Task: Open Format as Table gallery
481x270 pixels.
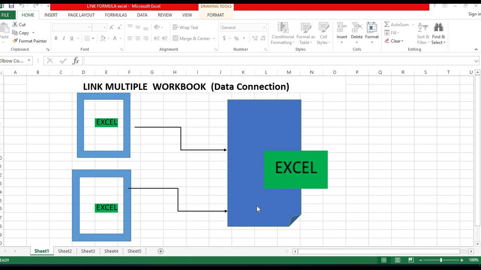Action: [306, 34]
